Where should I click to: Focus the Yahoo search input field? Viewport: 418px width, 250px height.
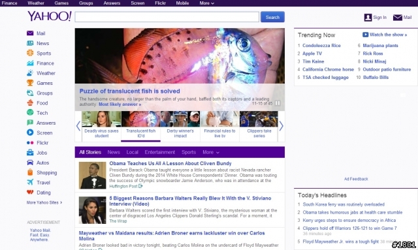[x=167, y=17]
